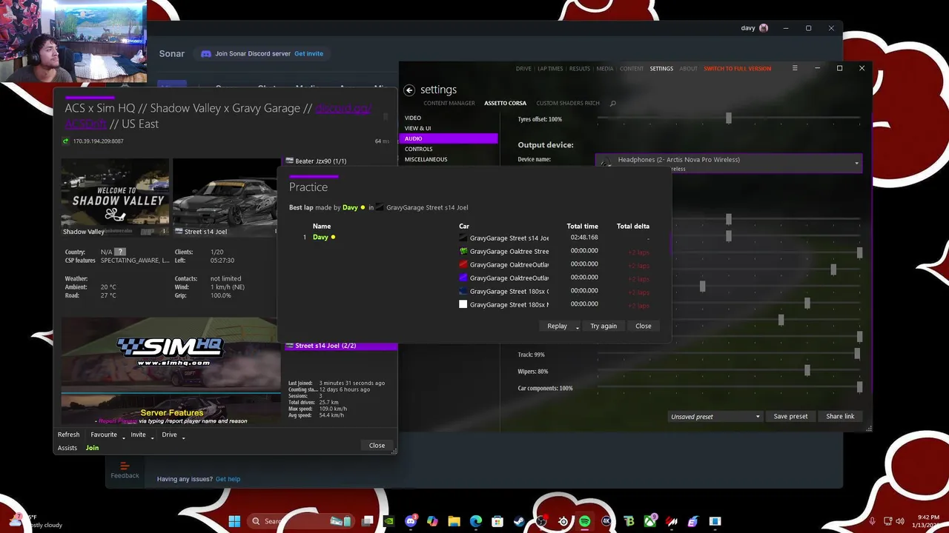Open the Unsaved preset dropdown
The height and width of the screenshot is (533, 949).
pos(715,416)
